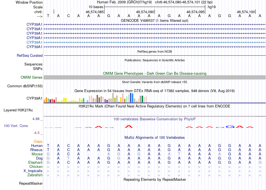Select the Dog alignment row label
This screenshot has width=266, height=190.
click(x=39, y=158)
